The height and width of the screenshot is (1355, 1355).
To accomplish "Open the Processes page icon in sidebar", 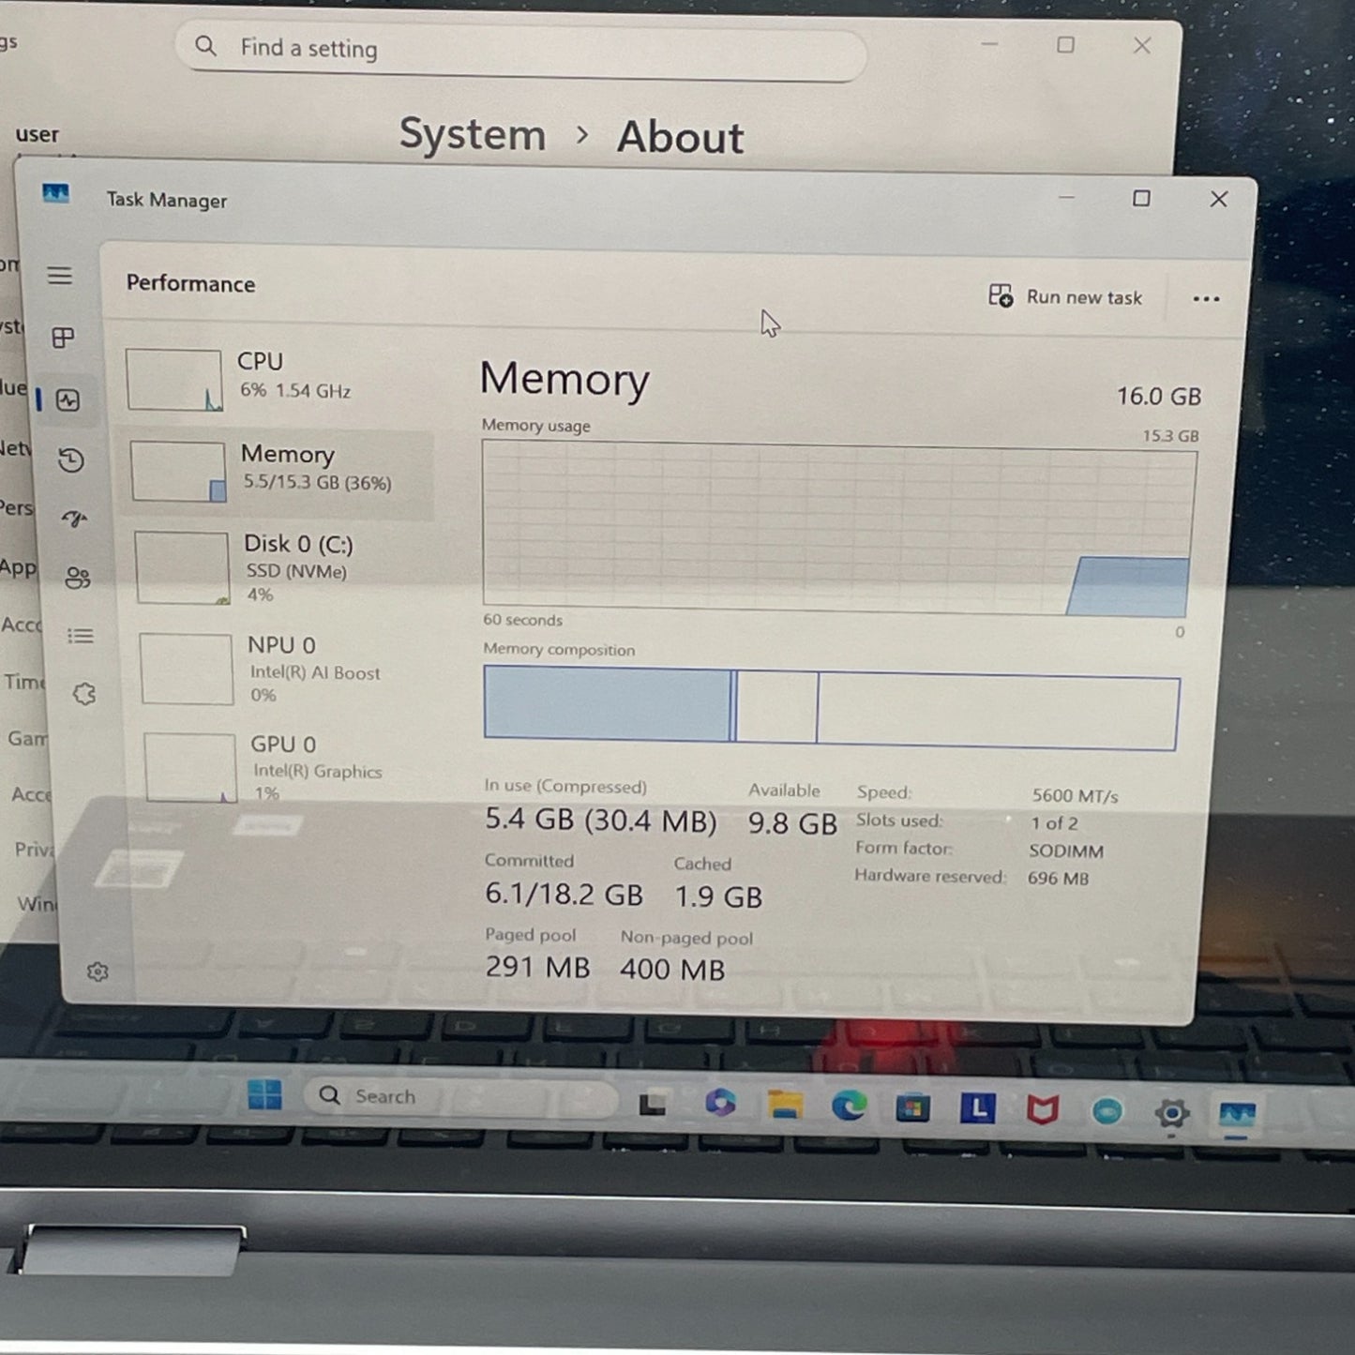I will coord(63,338).
